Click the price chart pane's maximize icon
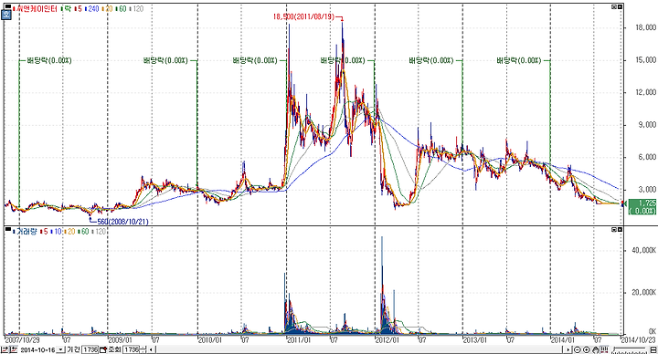Screen dimensions: 658x354 (614, 6)
